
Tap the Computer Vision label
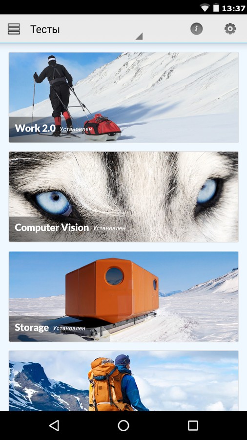(52, 227)
